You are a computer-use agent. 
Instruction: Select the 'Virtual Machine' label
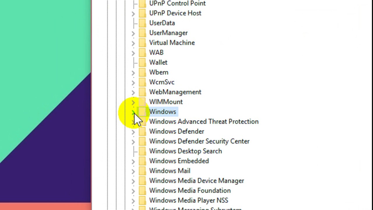coord(172,43)
